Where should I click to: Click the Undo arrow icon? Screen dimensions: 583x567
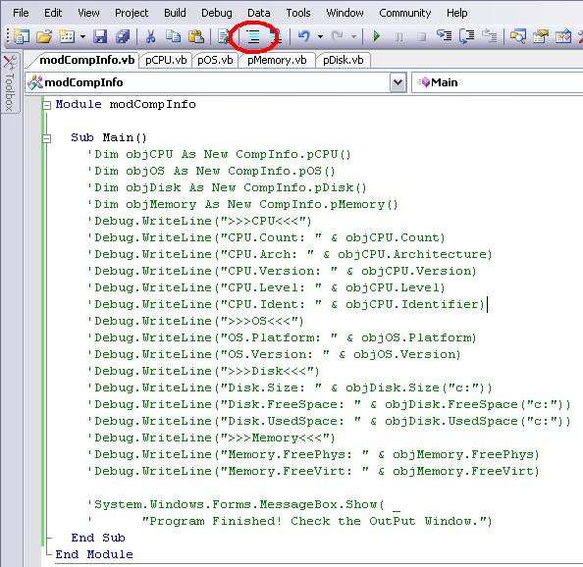coord(304,36)
